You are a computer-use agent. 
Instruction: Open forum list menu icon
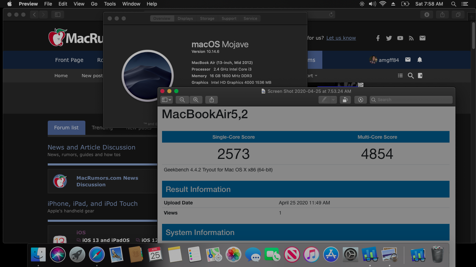pyautogui.click(x=400, y=76)
